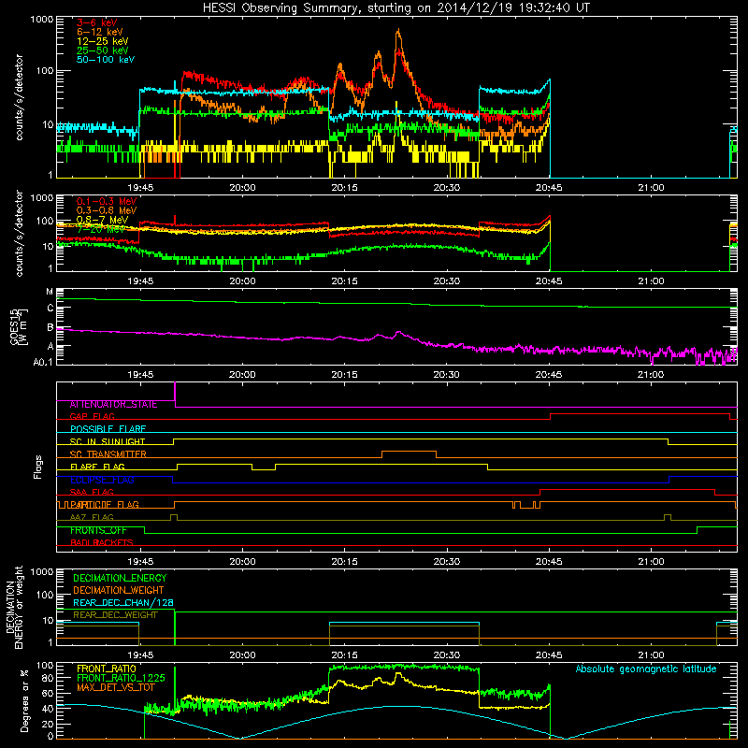748x748 pixels.
Task: Click the ATTENUATOR_STATE magenta step near 19:50
Action: (x=175, y=395)
